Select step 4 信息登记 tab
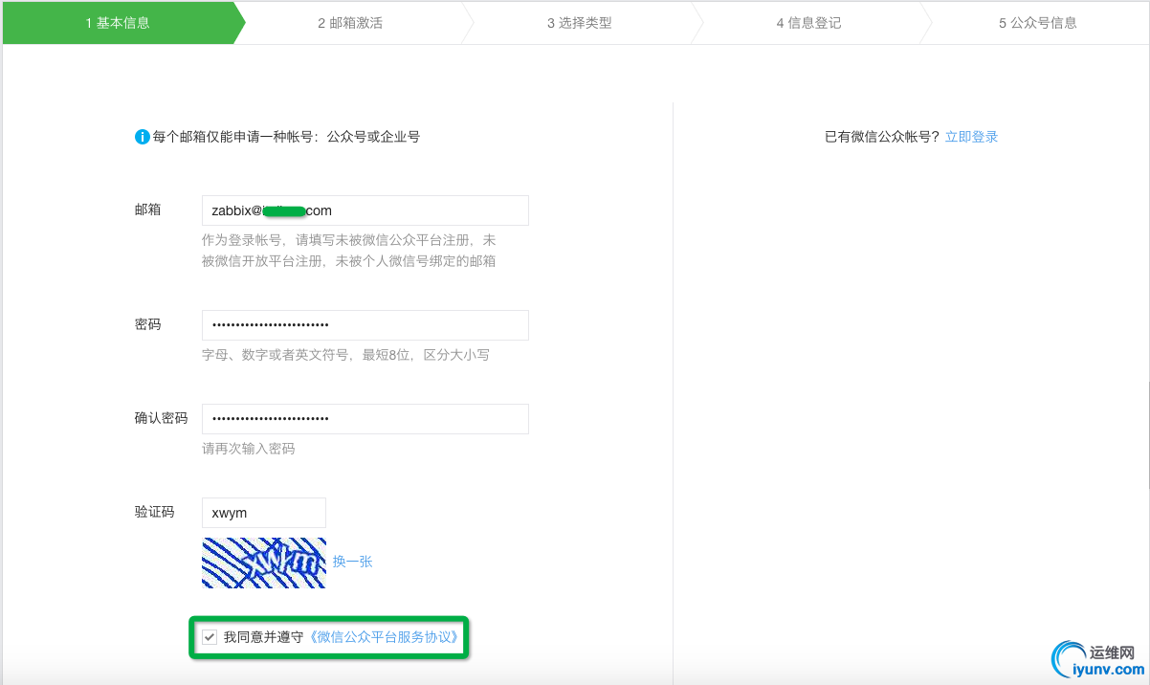 (808, 23)
